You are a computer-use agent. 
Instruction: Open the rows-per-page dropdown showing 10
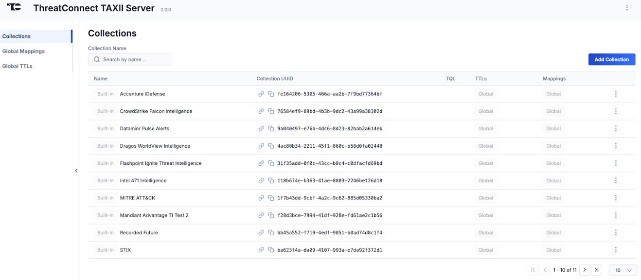pos(623,270)
